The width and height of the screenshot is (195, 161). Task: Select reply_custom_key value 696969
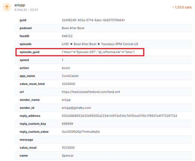pos(67,124)
